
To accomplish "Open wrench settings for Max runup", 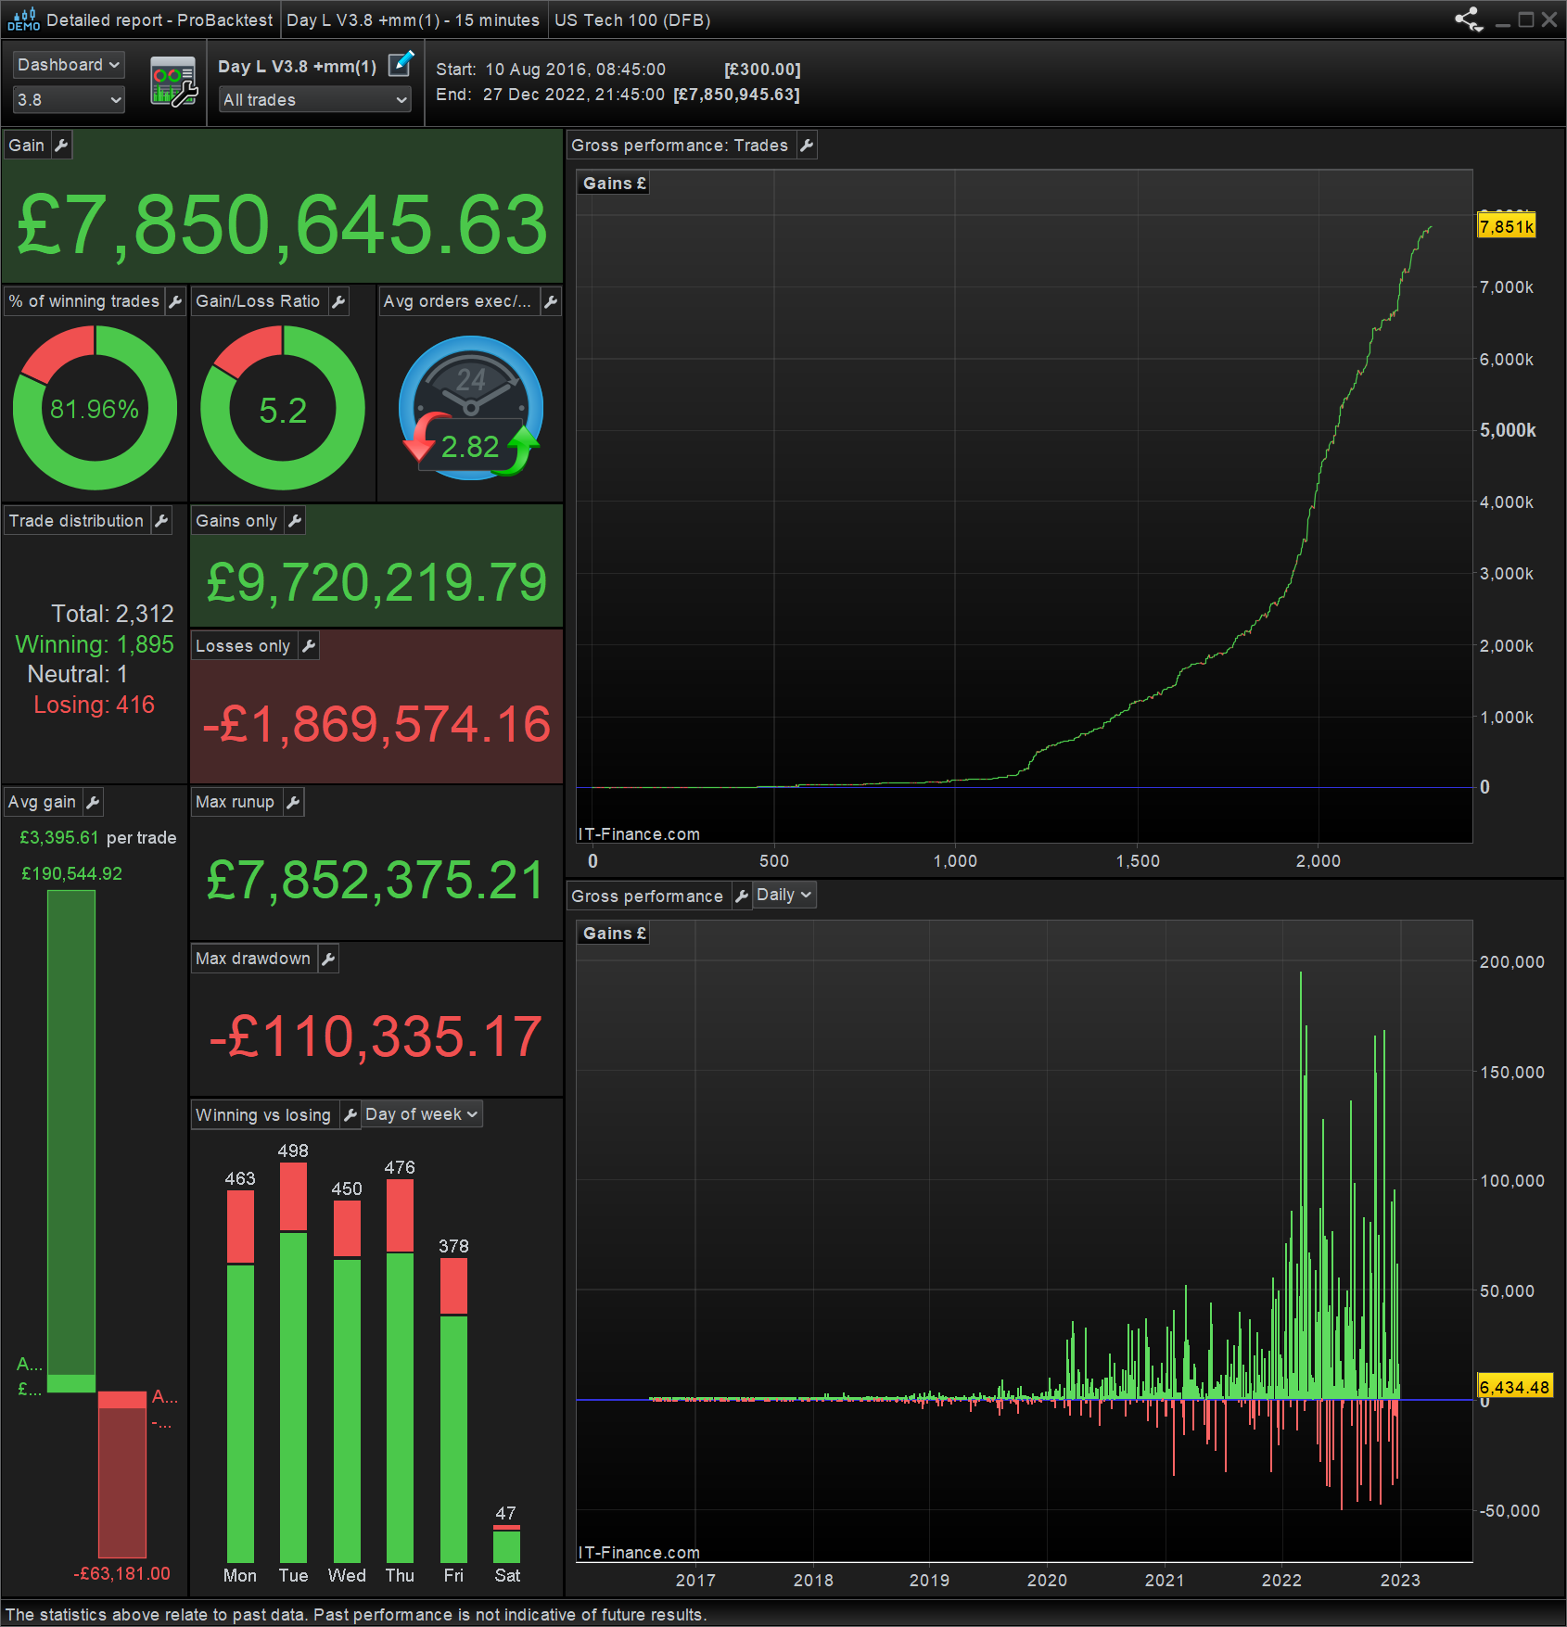I will [x=293, y=802].
